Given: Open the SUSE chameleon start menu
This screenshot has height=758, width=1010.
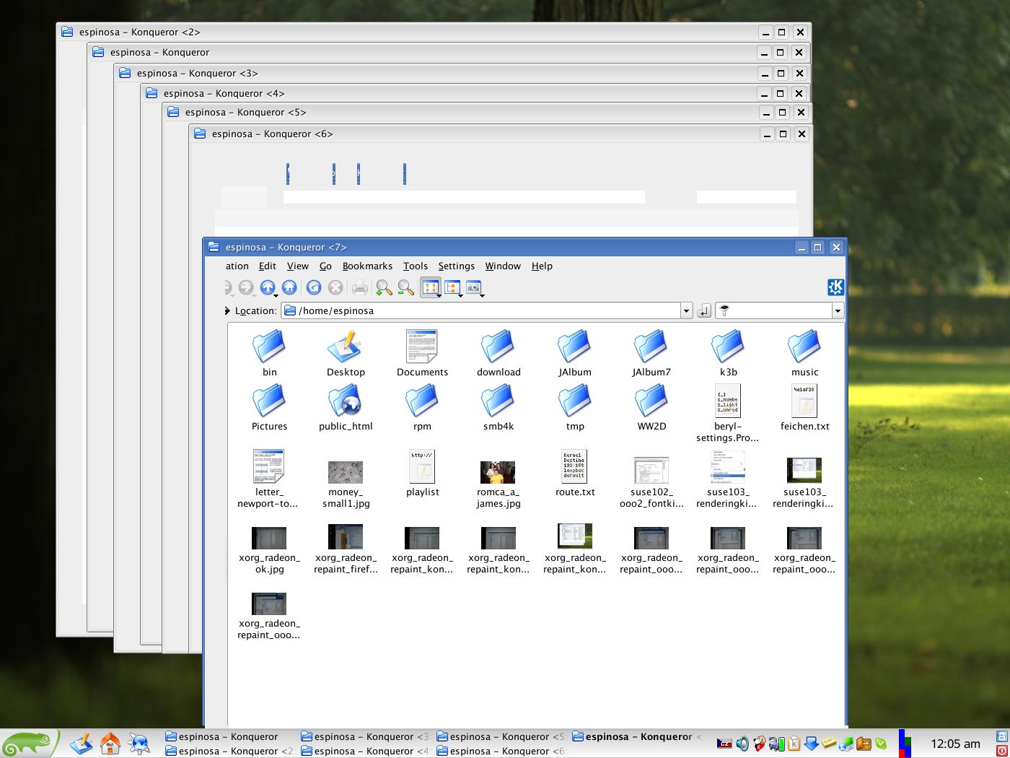Looking at the screenshot, I should (x=30, y=743).
